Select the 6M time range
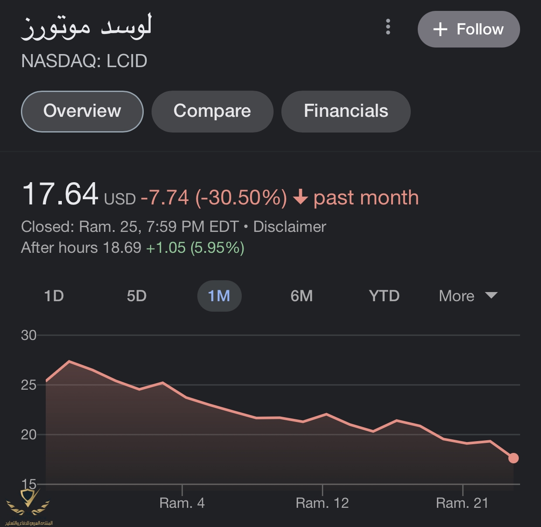The width and height of the screenshot is (541, 527). point(301,296)
